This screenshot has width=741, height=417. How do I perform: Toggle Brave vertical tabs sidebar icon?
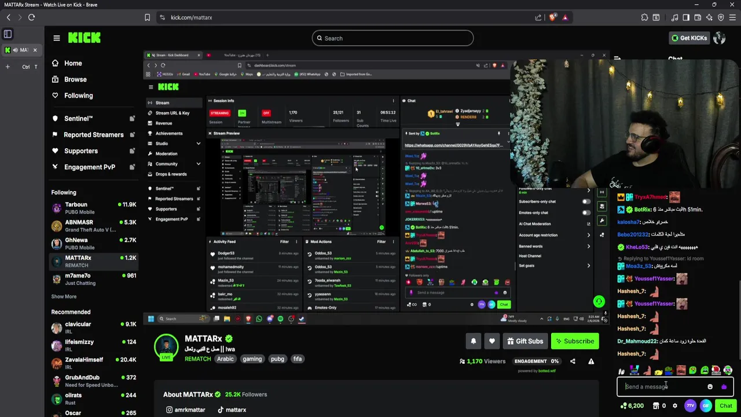[8, 34]
